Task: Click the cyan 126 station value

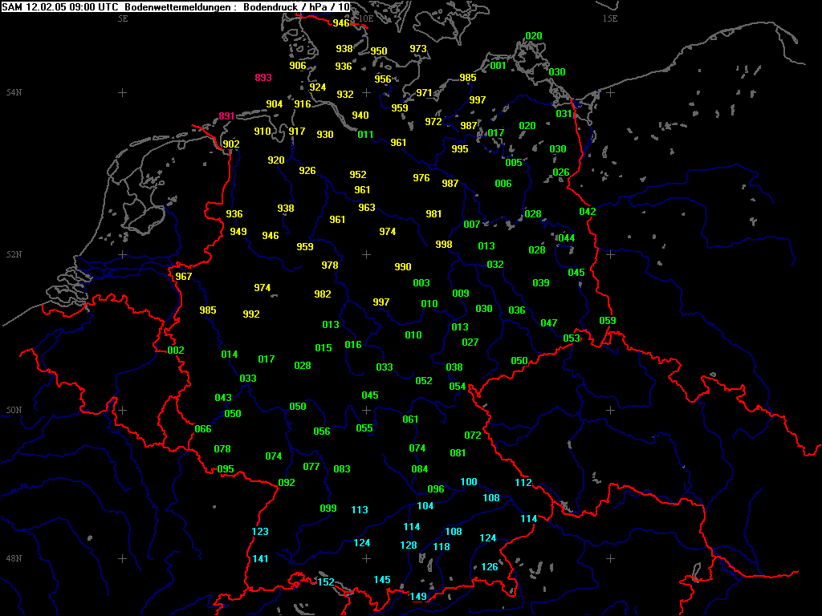Action: point(489,567)
